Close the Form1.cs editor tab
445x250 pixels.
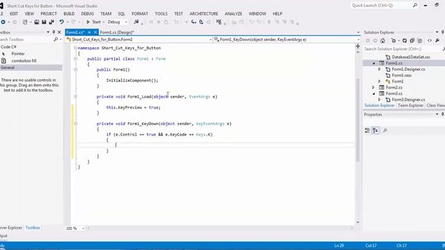[x=95, y=33]
